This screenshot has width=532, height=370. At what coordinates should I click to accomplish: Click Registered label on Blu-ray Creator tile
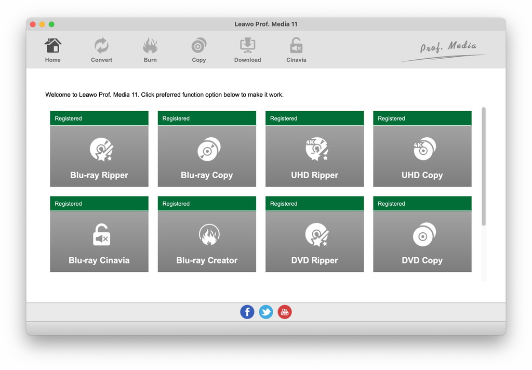(x=176, y=204)
